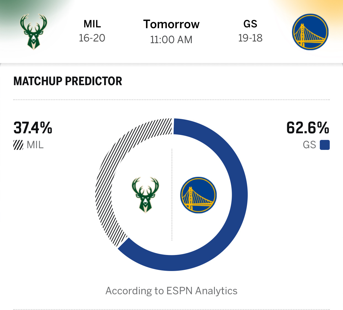Tap the GS legend label under 62.6%
This screenshot has width=343, height=310.
(x=309, y=145)
